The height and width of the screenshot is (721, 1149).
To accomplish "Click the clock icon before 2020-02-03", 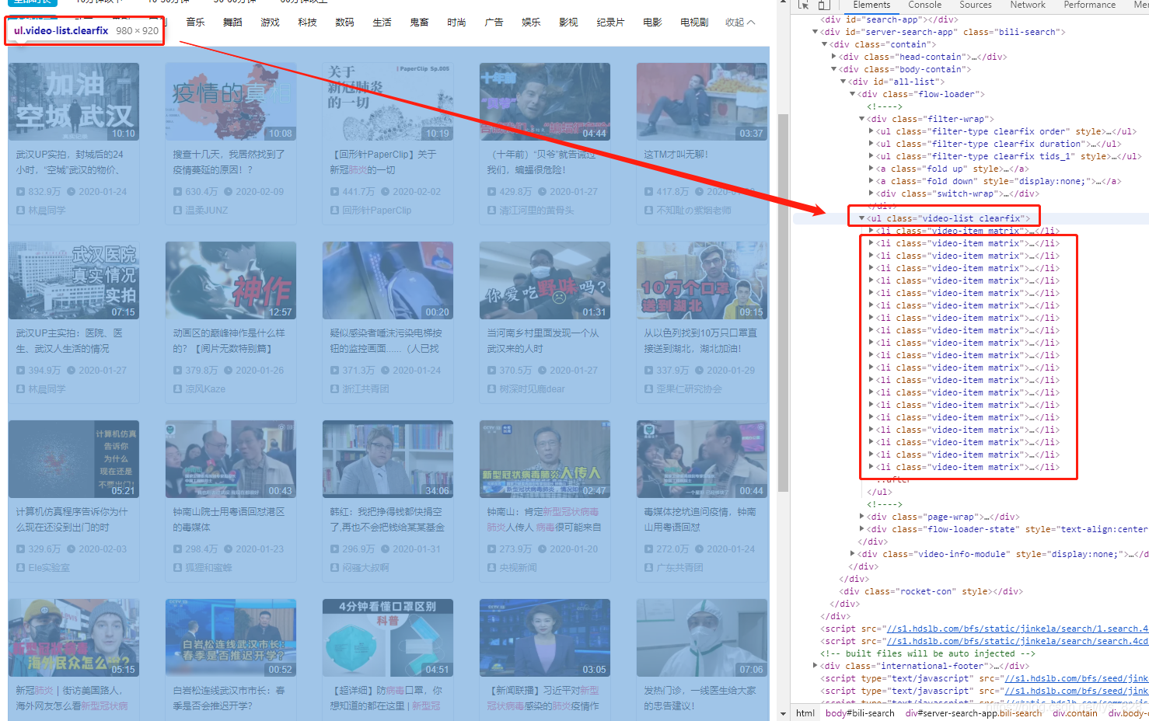I will pos(72,549).
